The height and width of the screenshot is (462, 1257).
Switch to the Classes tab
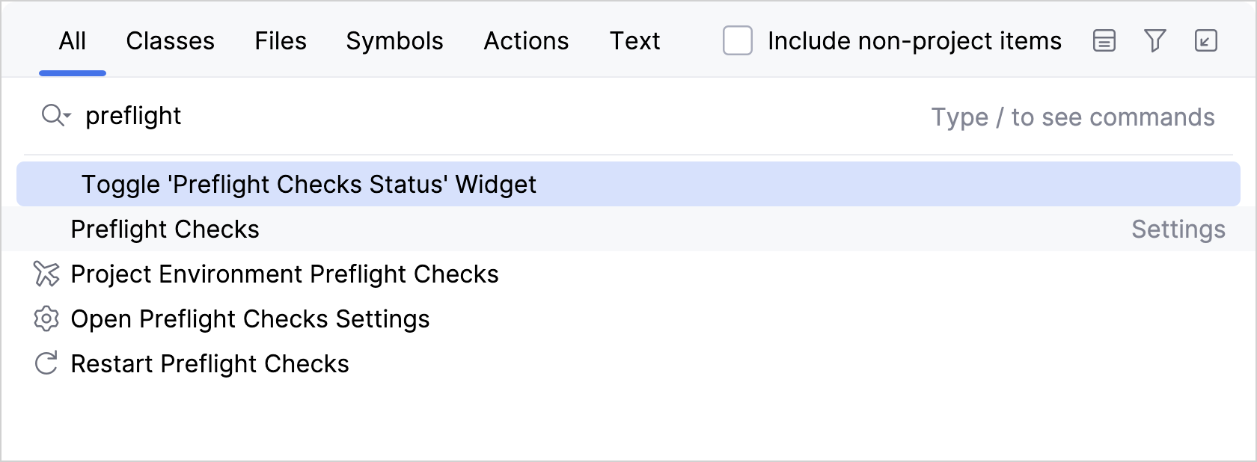pyautogui.click(x=170, y=41)
